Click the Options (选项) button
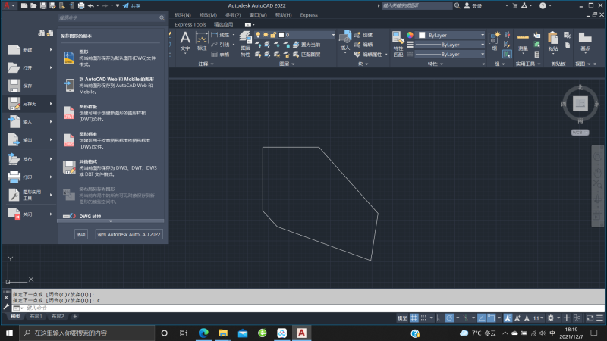Screen dimensions: 607x341 point(81,235)
